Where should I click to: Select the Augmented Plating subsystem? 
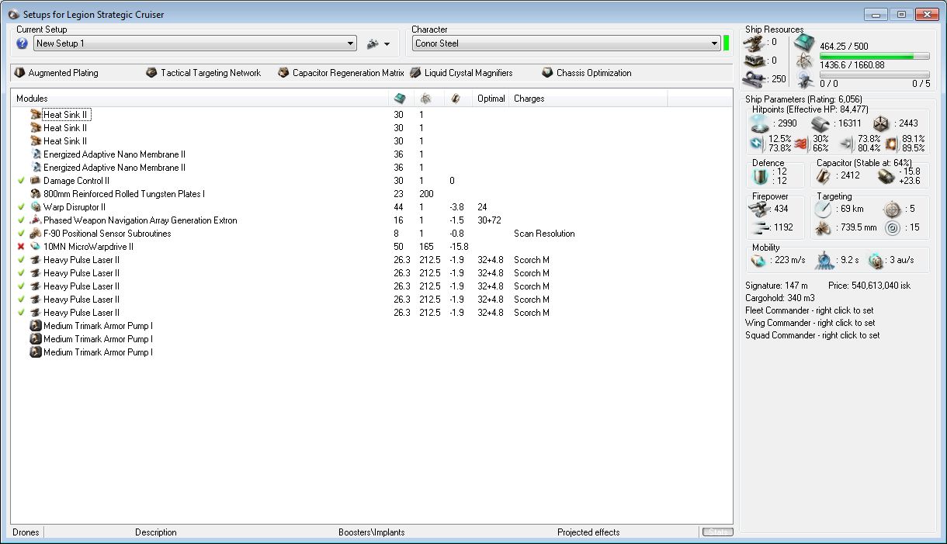pyautogui.click(x=57, y=73)
